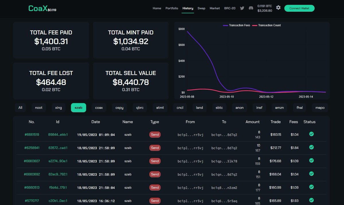This screenshot has width=344, height=205.
Task: Toggle the Transaction Fees legend swatch
Action: 225,25
